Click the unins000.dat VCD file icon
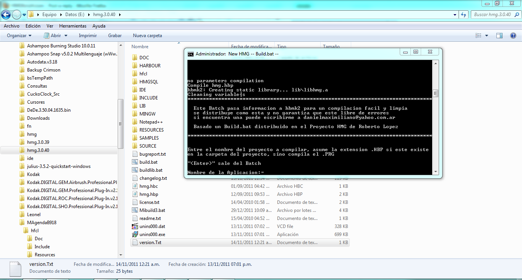 (x=135, y=226)
